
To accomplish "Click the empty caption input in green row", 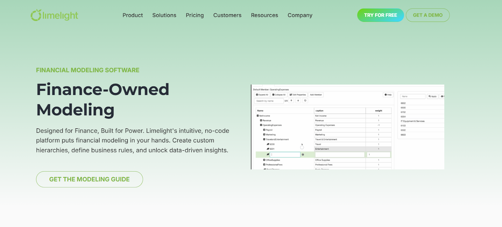I will pos(340,155).
